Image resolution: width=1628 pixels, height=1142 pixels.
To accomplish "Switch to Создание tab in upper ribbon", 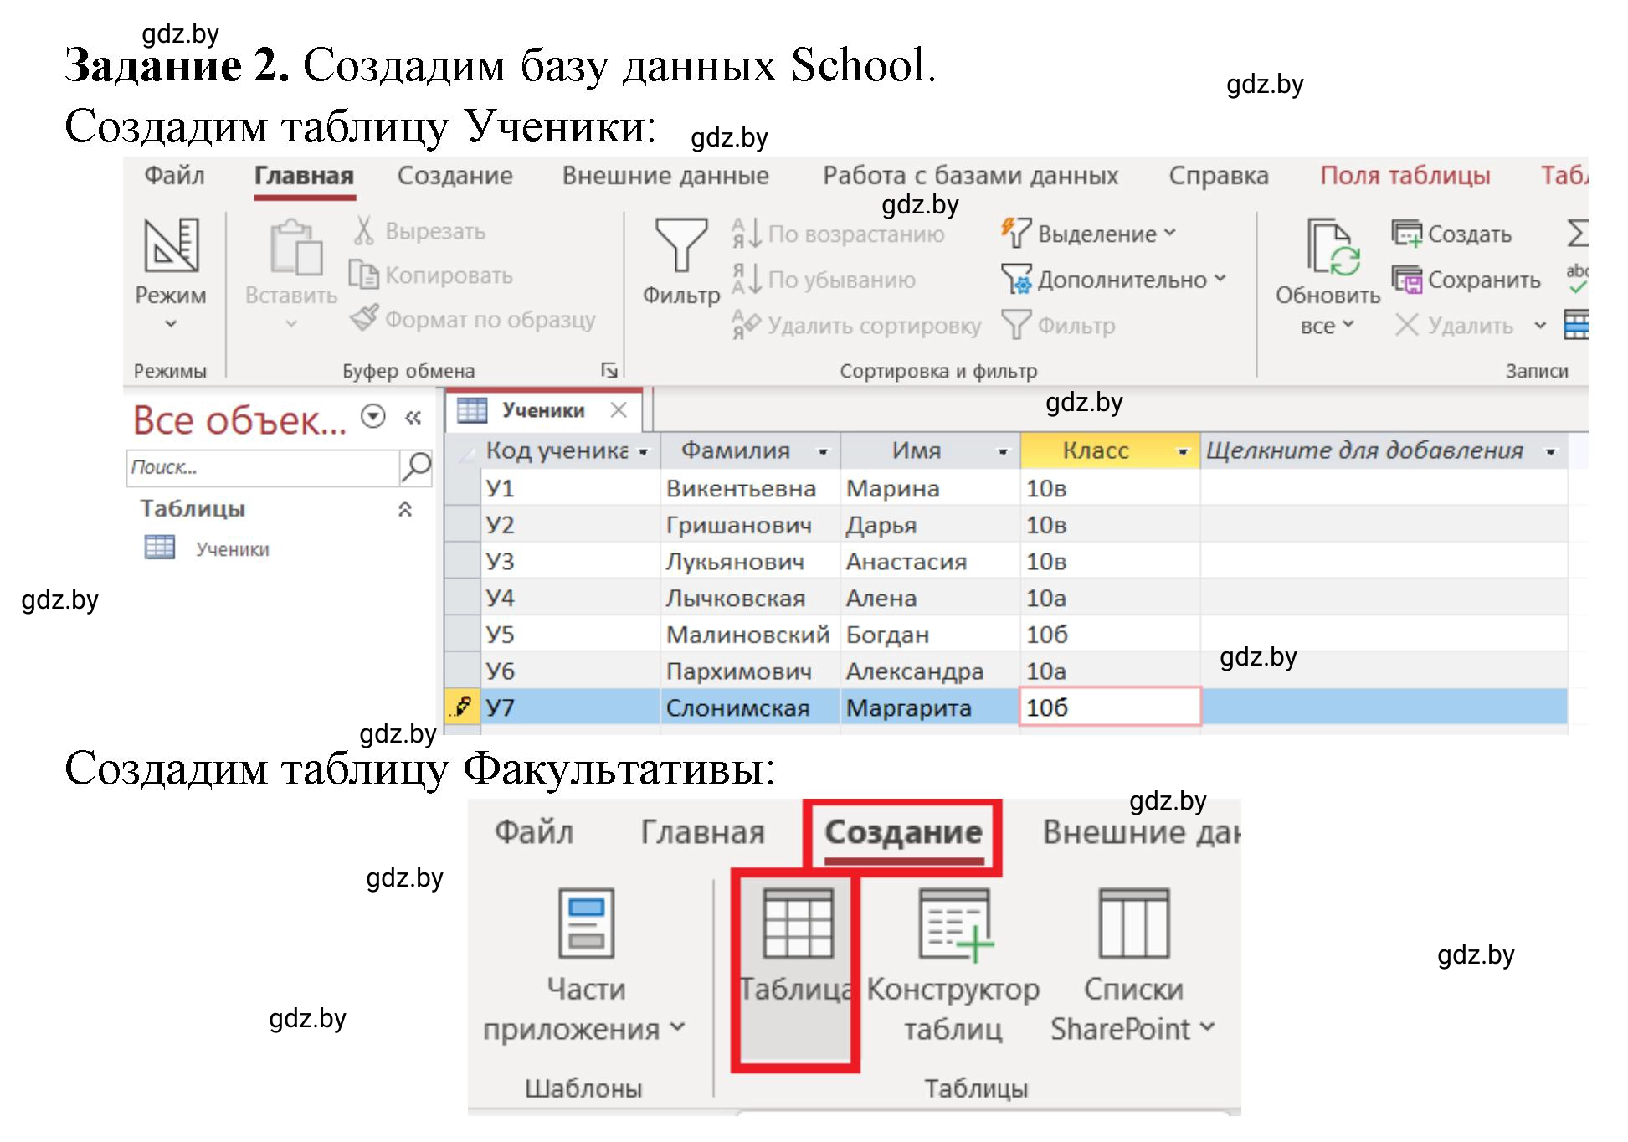I will point(455,176).
